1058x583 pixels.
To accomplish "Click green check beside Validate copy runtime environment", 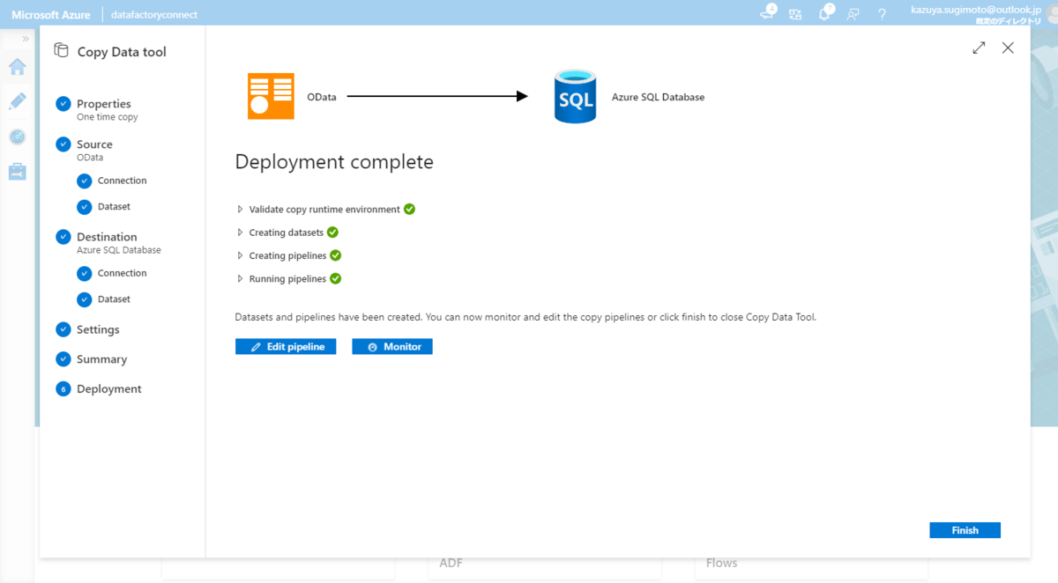I will click(409, 210).
